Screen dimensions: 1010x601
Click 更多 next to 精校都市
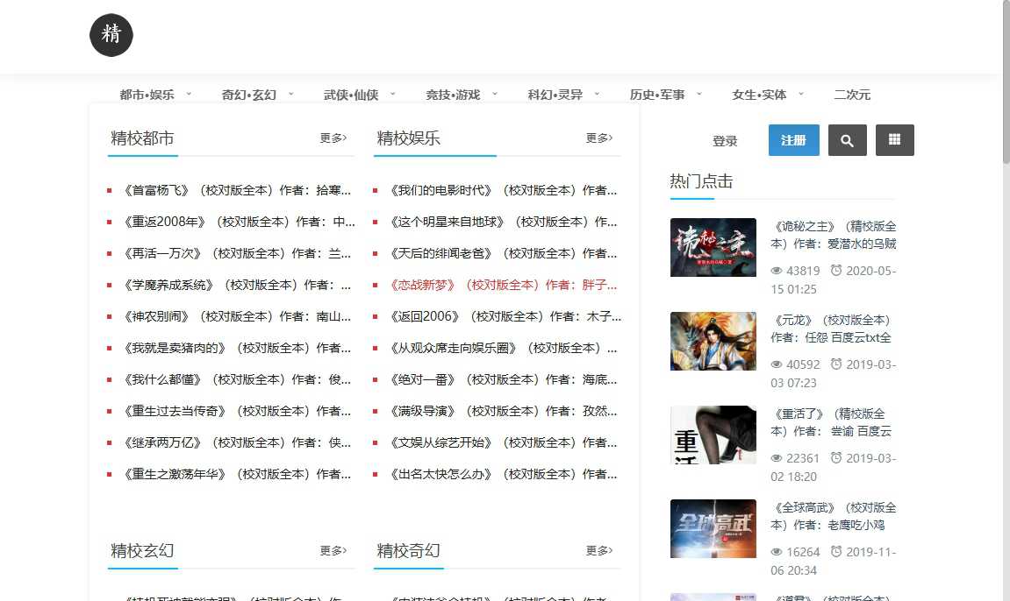(x=333, y=138)
